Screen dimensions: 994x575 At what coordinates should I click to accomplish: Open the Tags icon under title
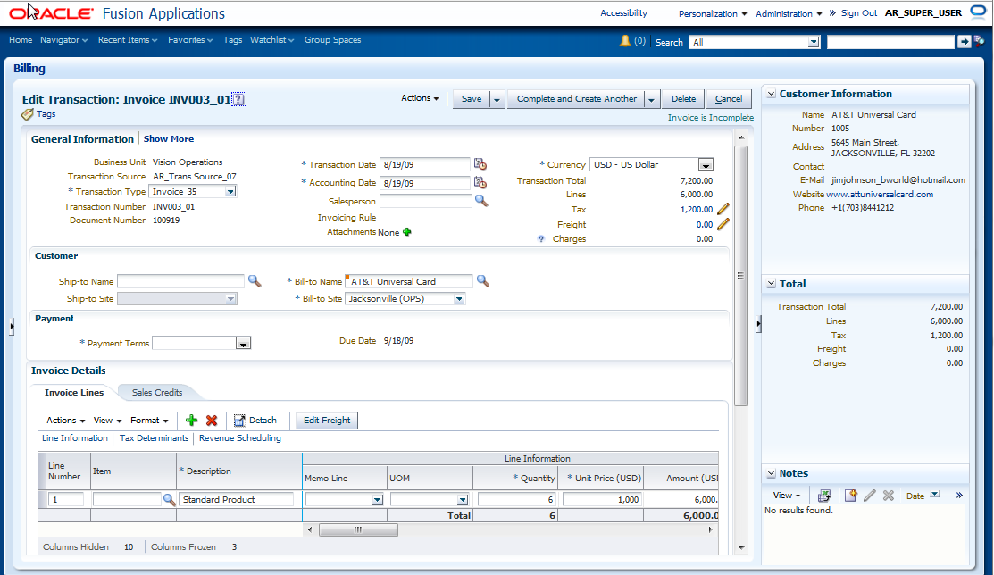[28, 115]
